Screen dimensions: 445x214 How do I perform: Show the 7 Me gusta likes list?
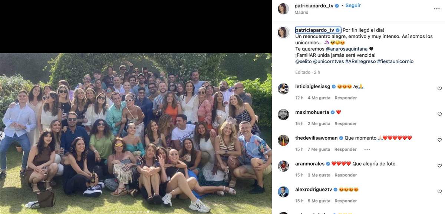(x=319, y=149)
